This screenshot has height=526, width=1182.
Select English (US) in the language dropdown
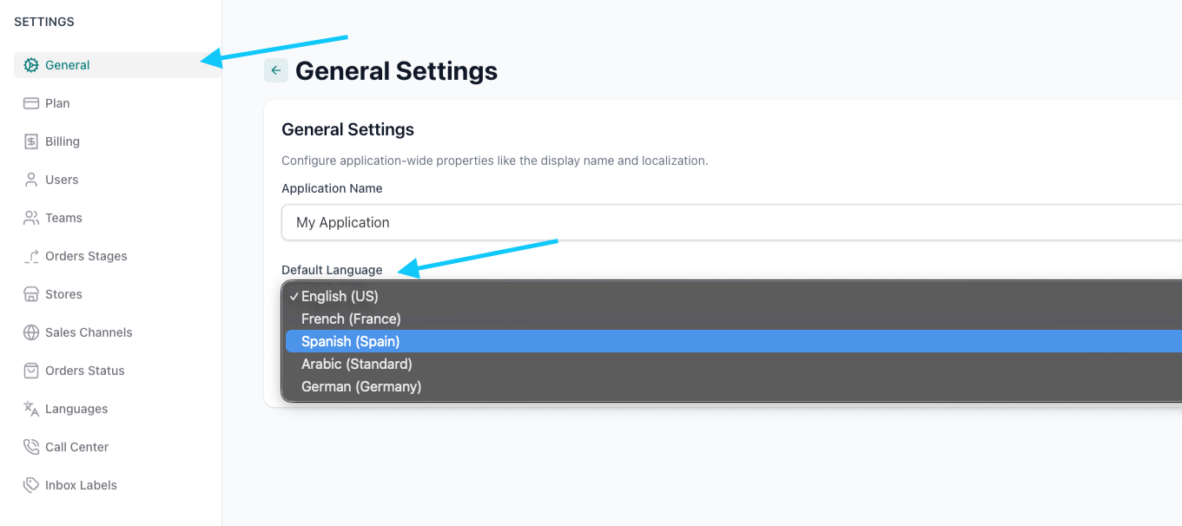pyautogui.click(x=340, y=296)
